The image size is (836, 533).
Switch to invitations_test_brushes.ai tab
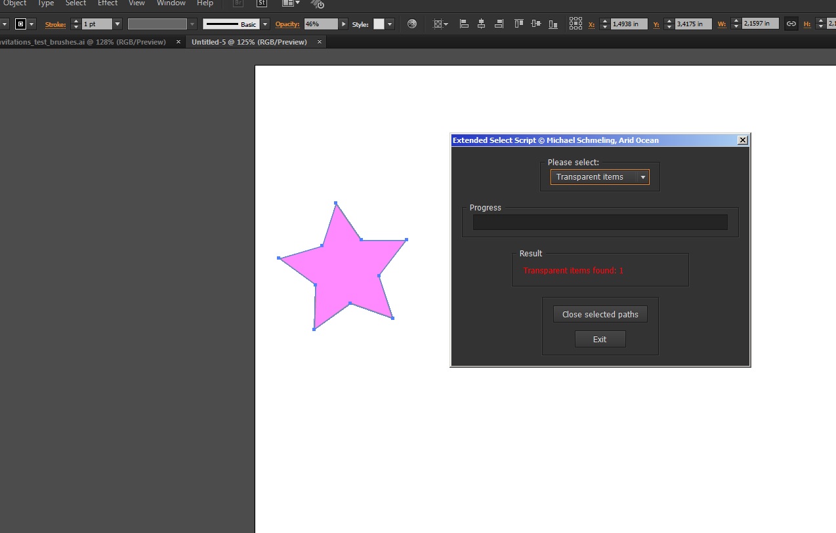tap(82, 42)
